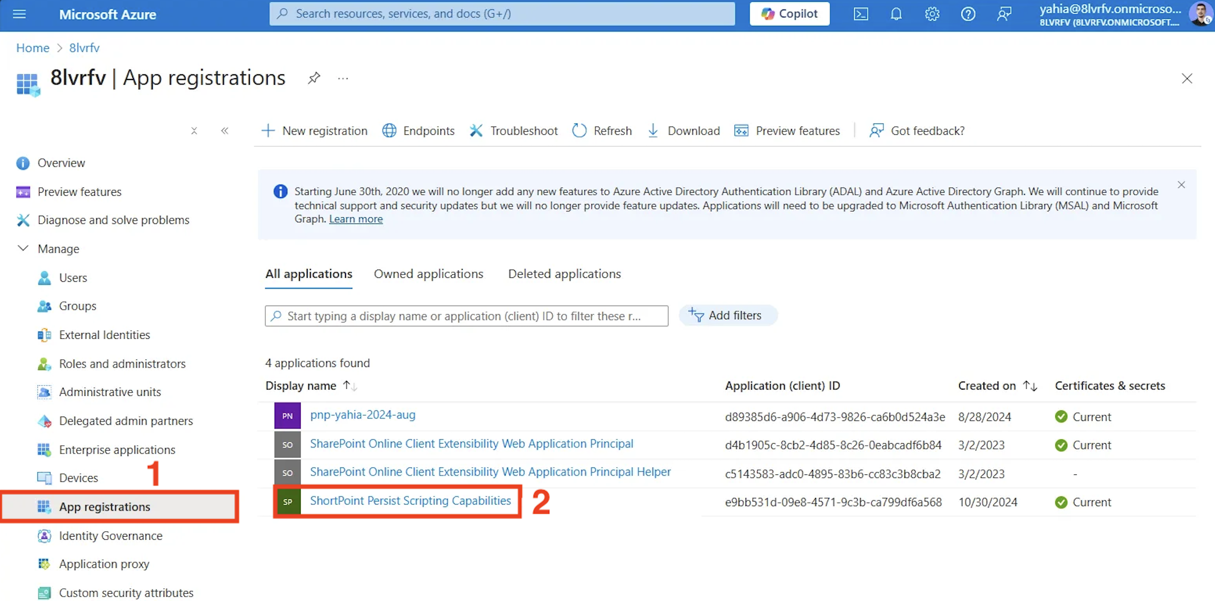Collapse the Manage section
Image resolution: width=1215 pixels, height=601 pixels.
pyautogui.click(x=23, y=248)
